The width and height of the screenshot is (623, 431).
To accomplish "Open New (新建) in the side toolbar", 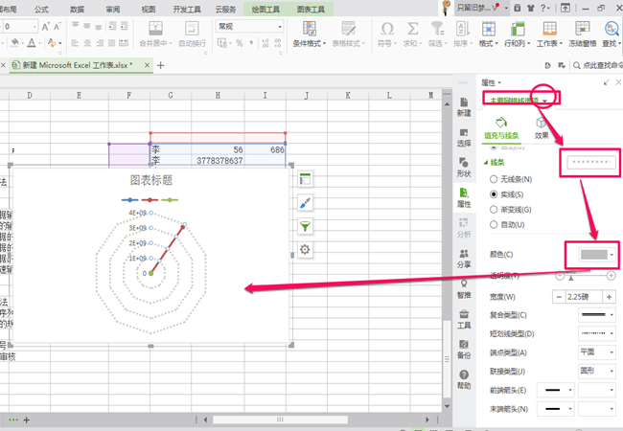I will click(464, 107).
